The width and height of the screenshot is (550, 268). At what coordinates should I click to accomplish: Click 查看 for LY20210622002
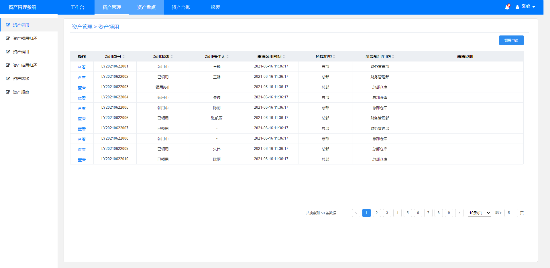82,78
